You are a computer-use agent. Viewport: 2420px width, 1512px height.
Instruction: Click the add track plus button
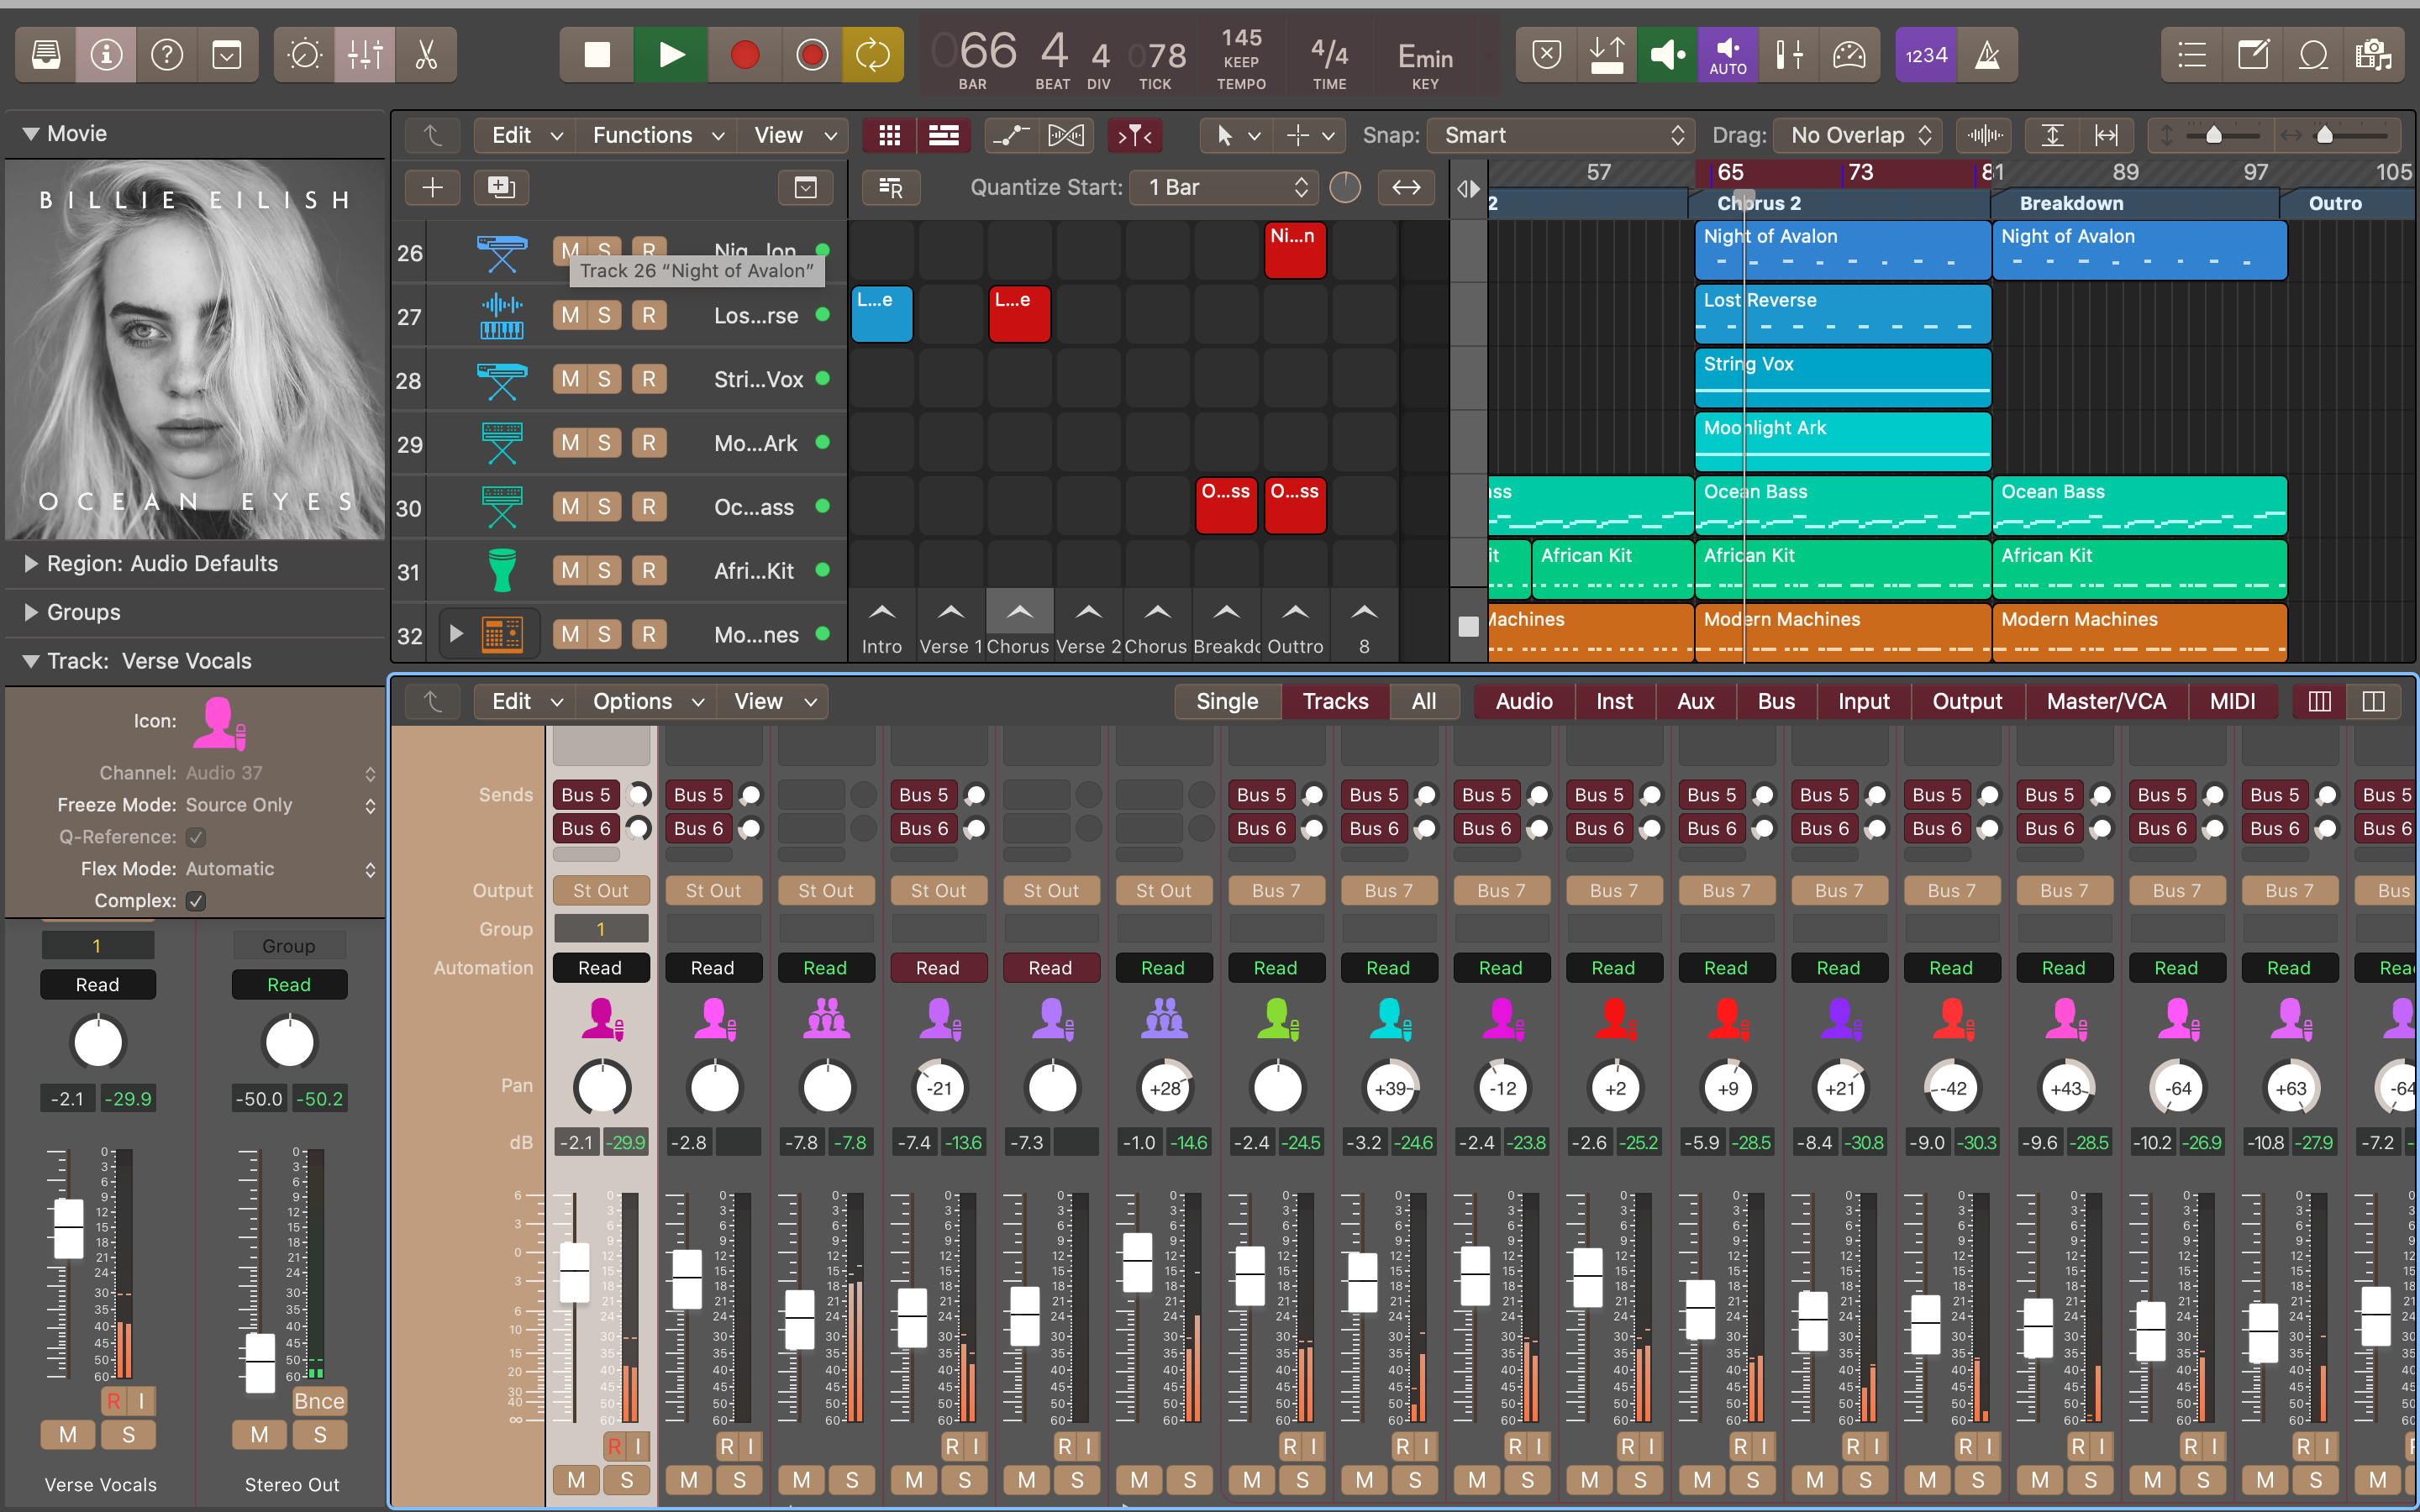[x=432, y=187]
